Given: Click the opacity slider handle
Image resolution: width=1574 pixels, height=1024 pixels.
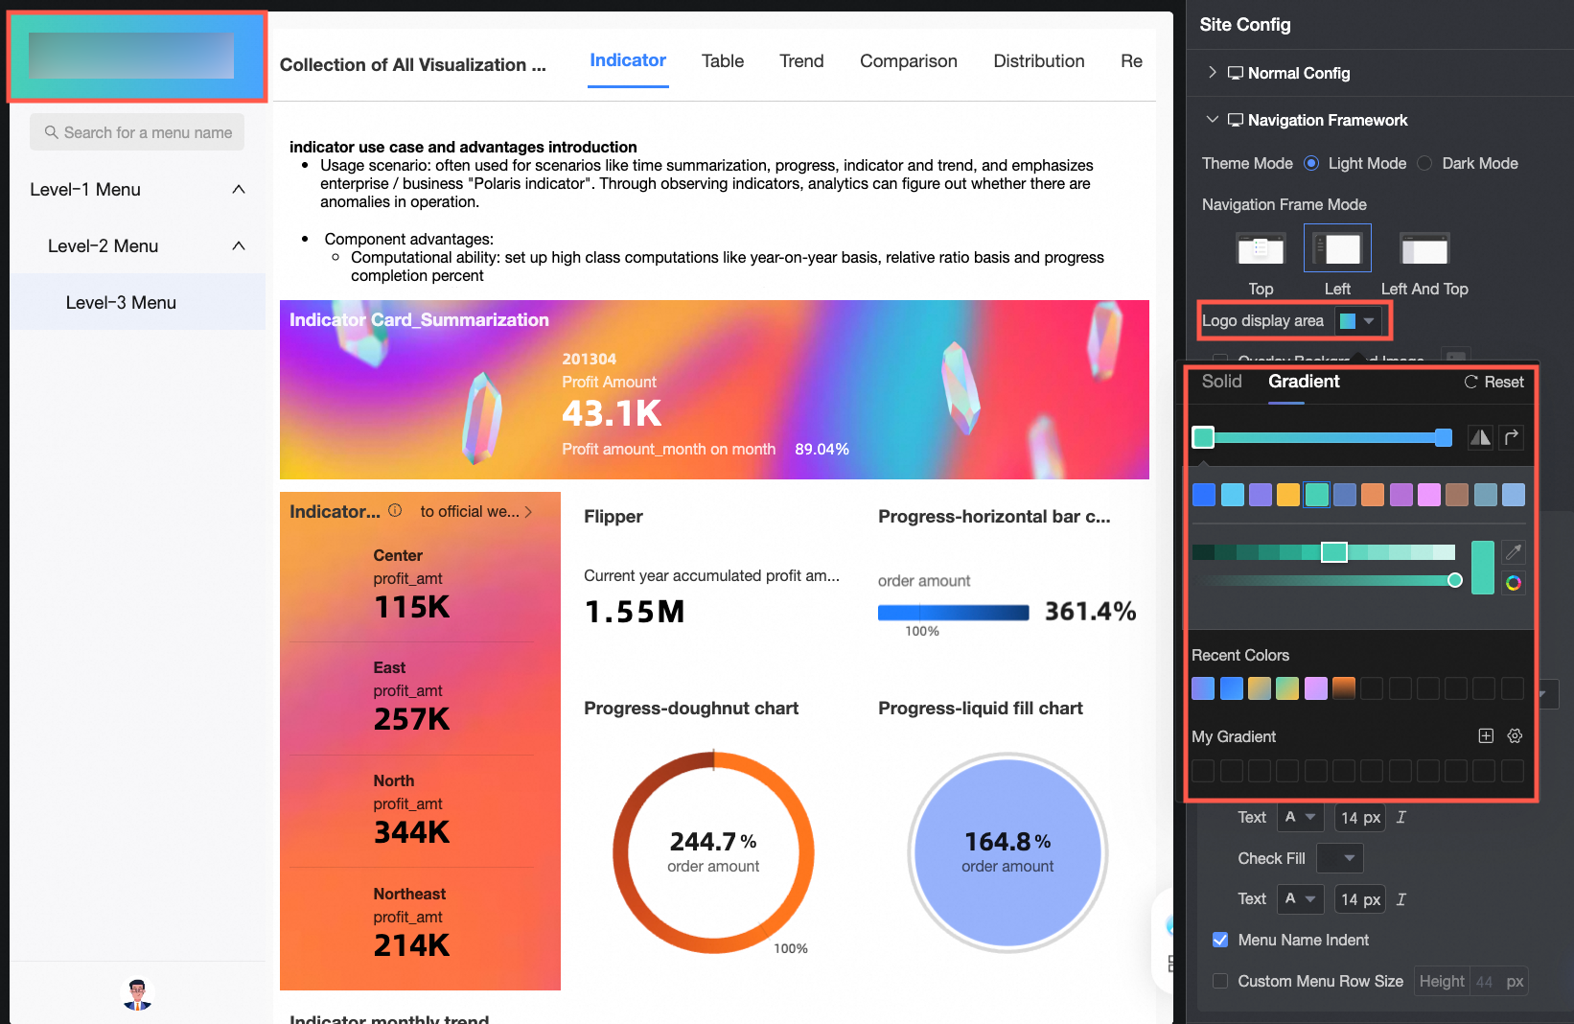Looking at the screenshot, I should click(1455, 580).
